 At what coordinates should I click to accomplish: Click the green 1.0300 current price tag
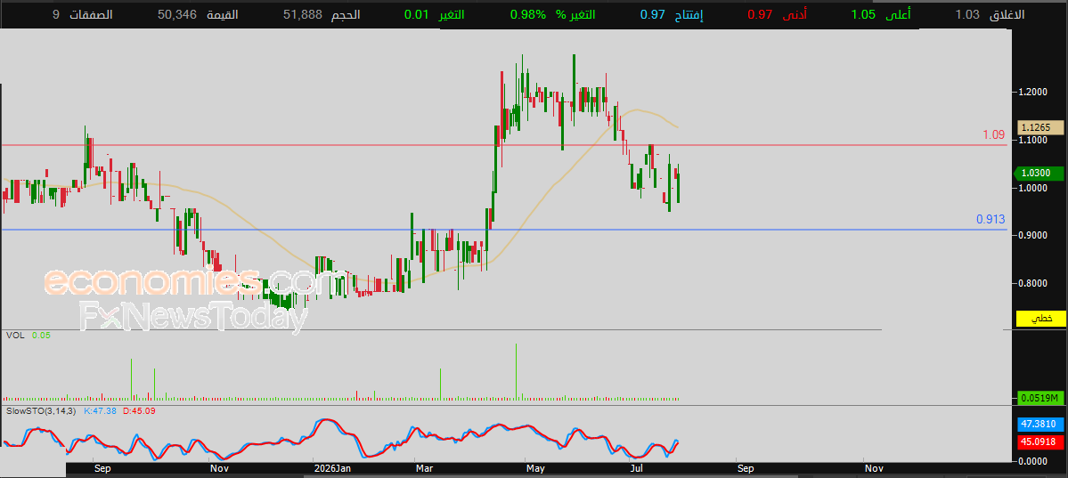point(1039,174)
